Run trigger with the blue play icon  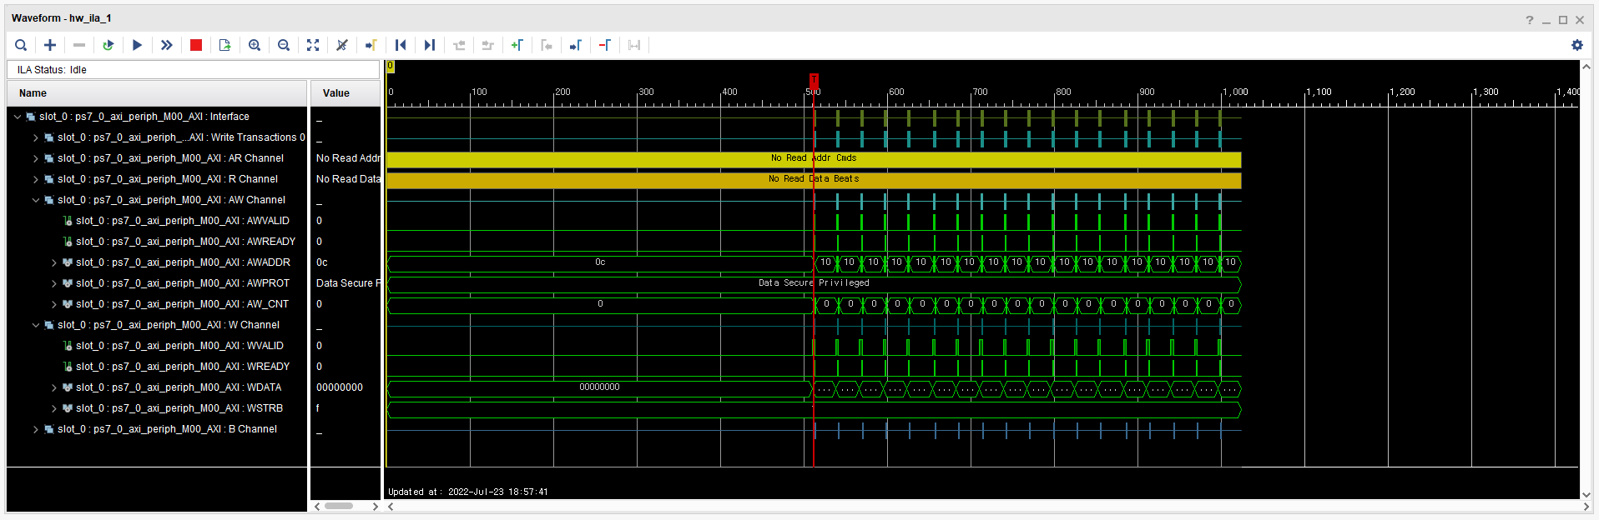click(138, 45)
